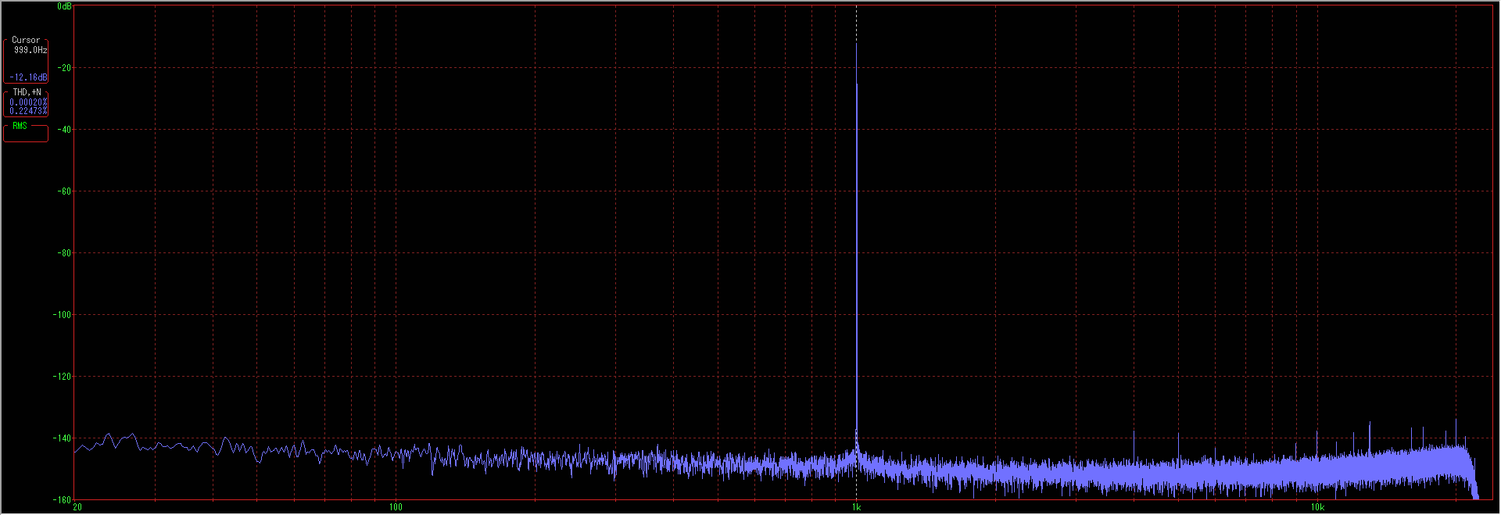This screenshot has height=515, width=1501.
Task: Click the white dashed cursor line above the peak
Action: [x=856, y=23]
